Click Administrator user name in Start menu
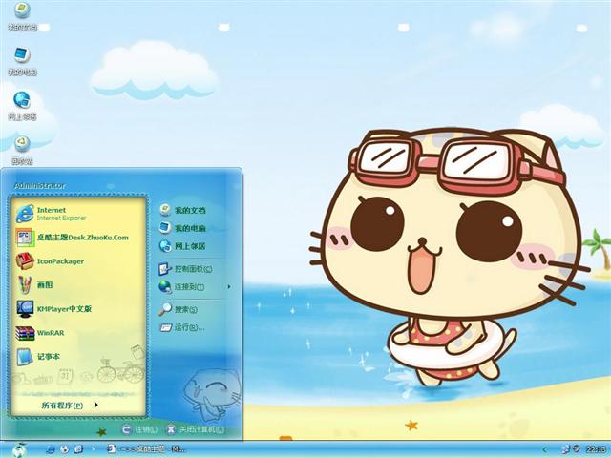The image size is (611, 458). click(x=40, y=186)
